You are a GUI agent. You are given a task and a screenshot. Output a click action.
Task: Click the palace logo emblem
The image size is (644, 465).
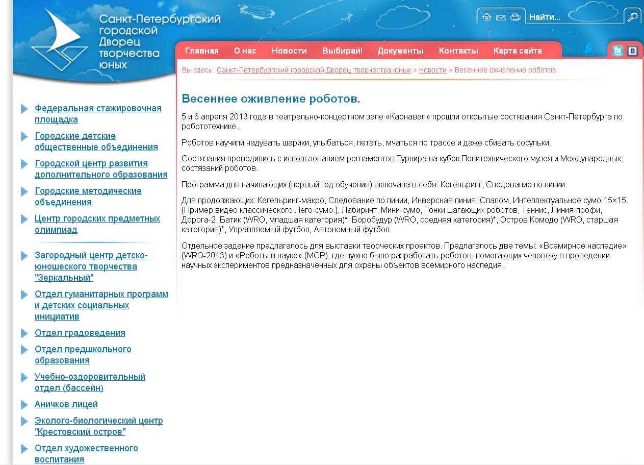[x=60, y=39]
